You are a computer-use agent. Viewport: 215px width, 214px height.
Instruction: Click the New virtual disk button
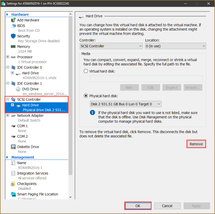point(129,87)
